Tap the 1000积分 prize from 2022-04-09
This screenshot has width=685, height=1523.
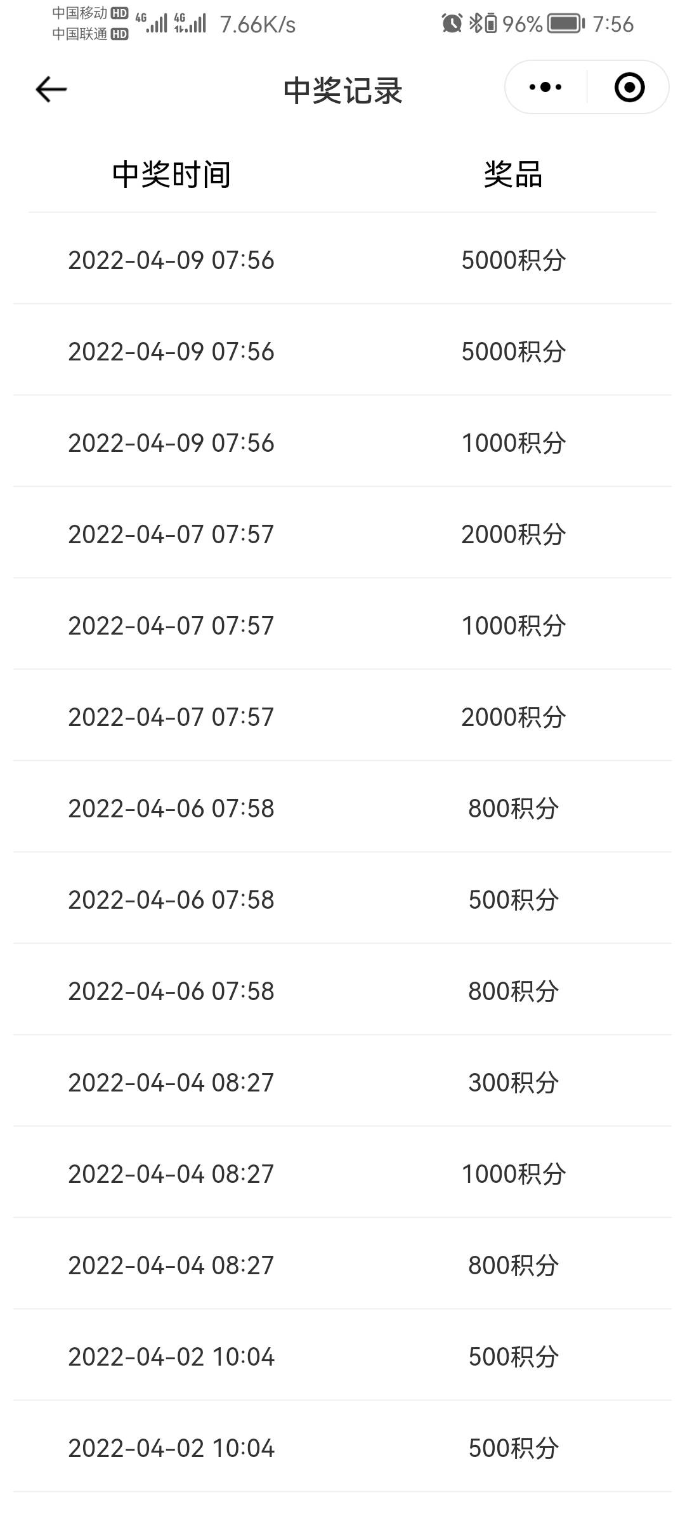click(513, 443)
